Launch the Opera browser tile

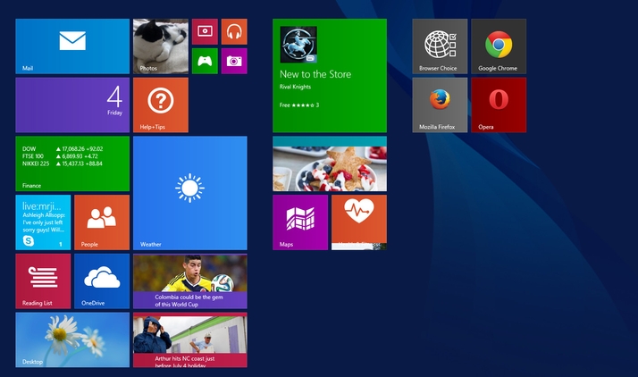499,105
